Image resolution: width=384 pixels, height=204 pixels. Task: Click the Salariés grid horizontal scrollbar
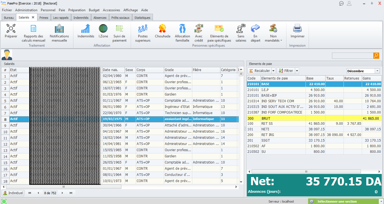[x=64, y=187]
